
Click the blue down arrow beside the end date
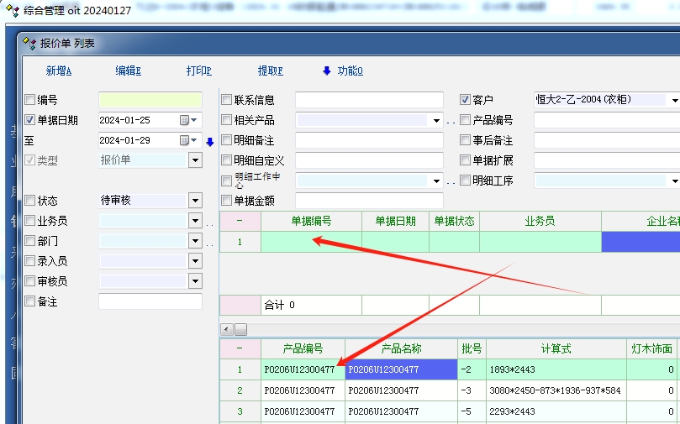pos(210,141)
